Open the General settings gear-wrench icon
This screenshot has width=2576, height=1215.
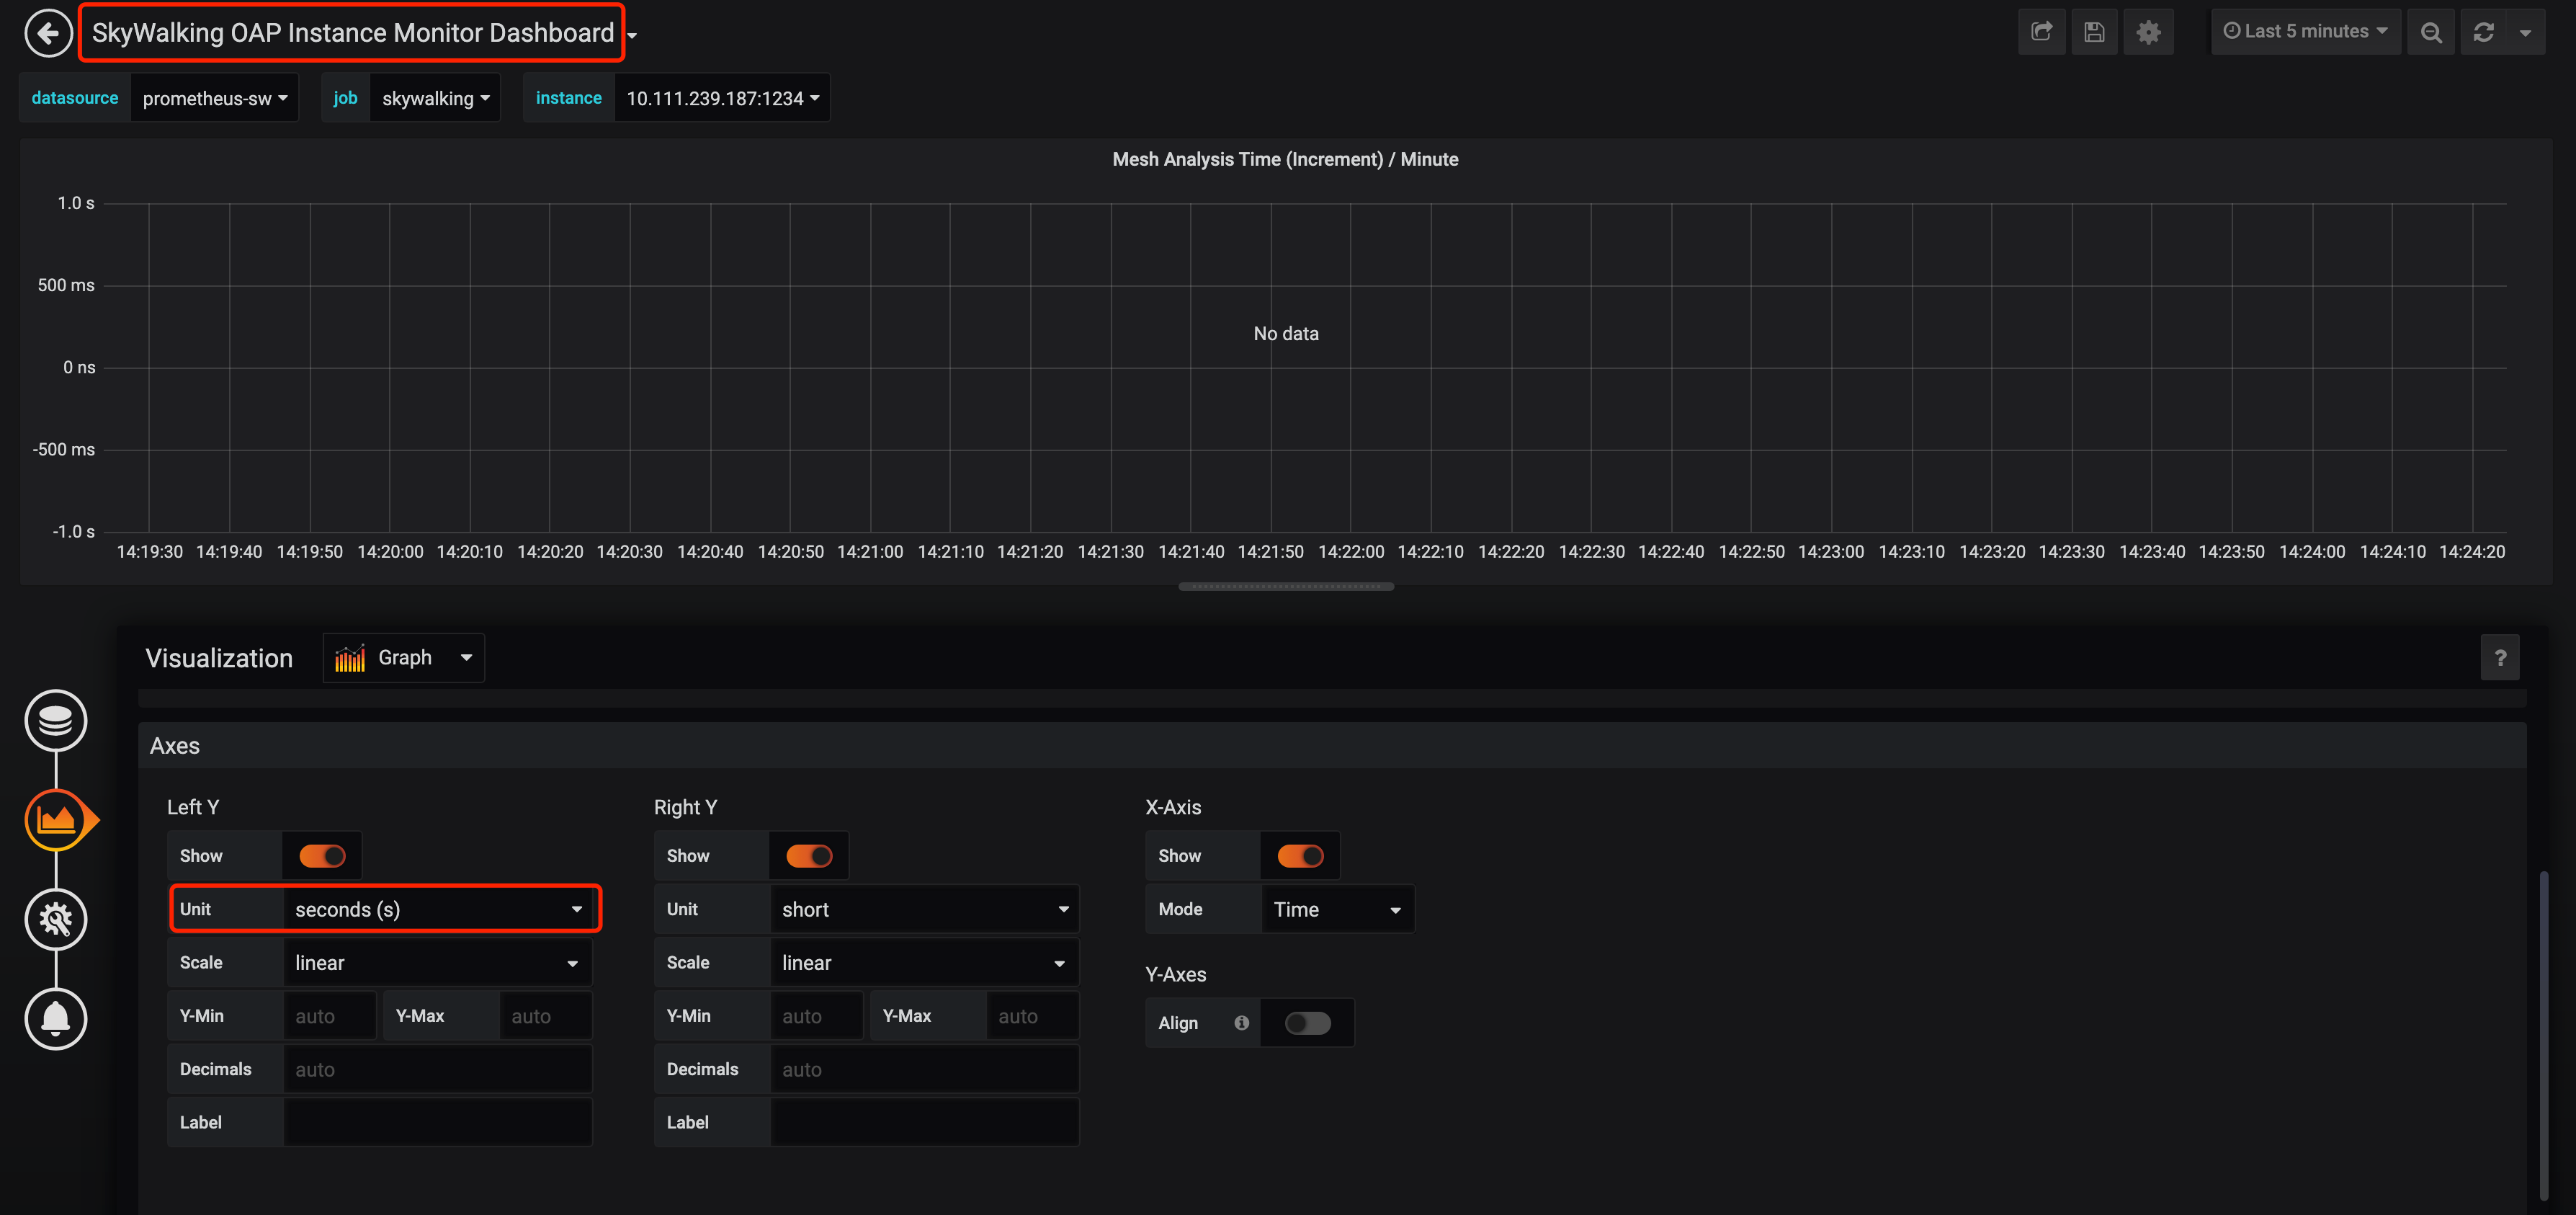click(x=56, y=919)
